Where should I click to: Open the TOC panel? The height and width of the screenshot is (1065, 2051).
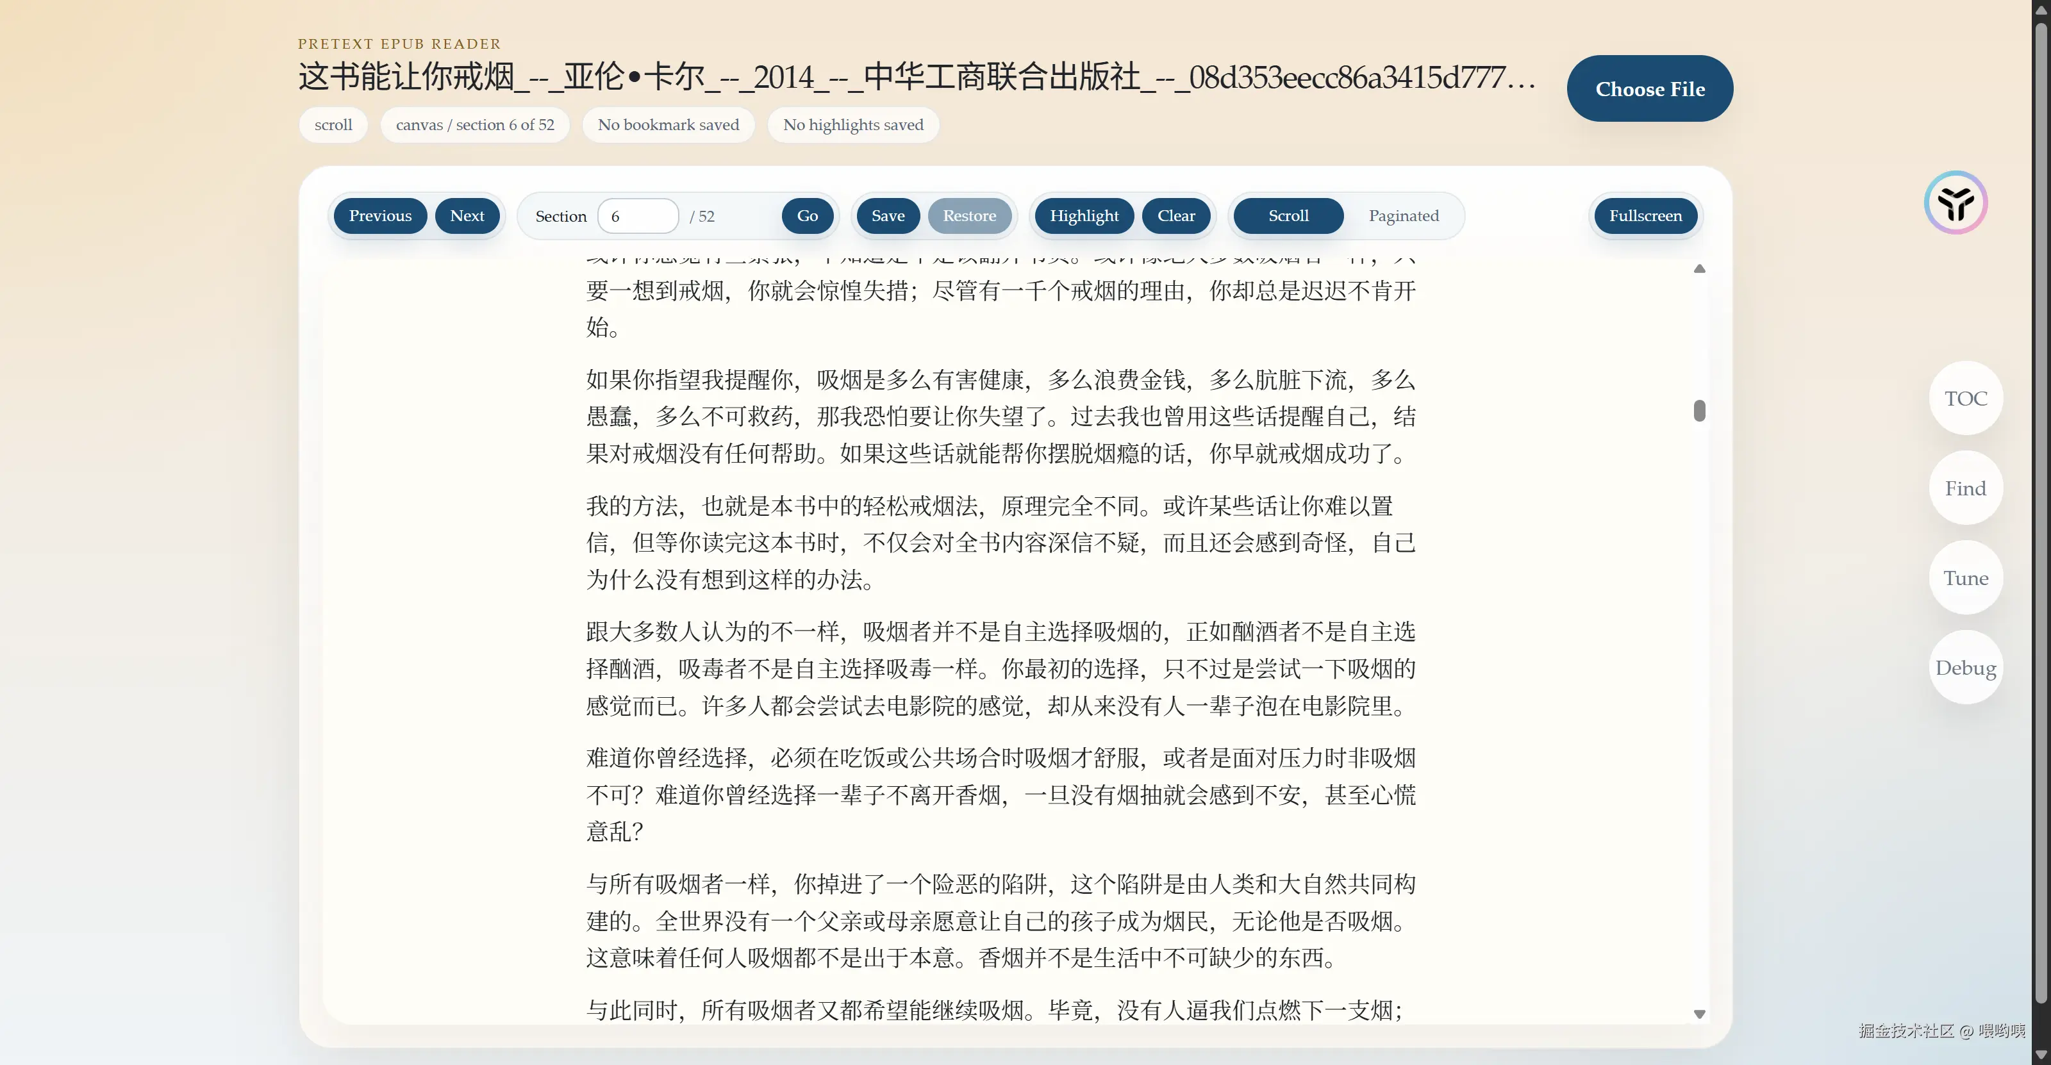pyautogui.click(x=1965, y=397)
